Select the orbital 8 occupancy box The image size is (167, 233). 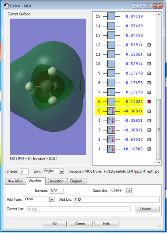point(111,83)
